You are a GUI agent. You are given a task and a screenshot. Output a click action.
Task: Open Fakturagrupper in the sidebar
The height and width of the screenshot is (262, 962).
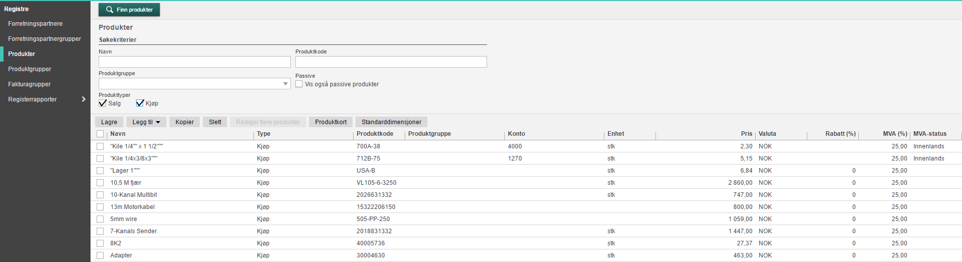coord(29,84)
